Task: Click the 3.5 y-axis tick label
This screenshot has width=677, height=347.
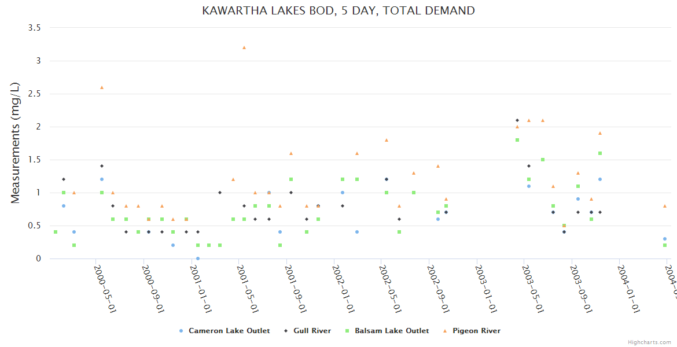Action: (35, 28)
